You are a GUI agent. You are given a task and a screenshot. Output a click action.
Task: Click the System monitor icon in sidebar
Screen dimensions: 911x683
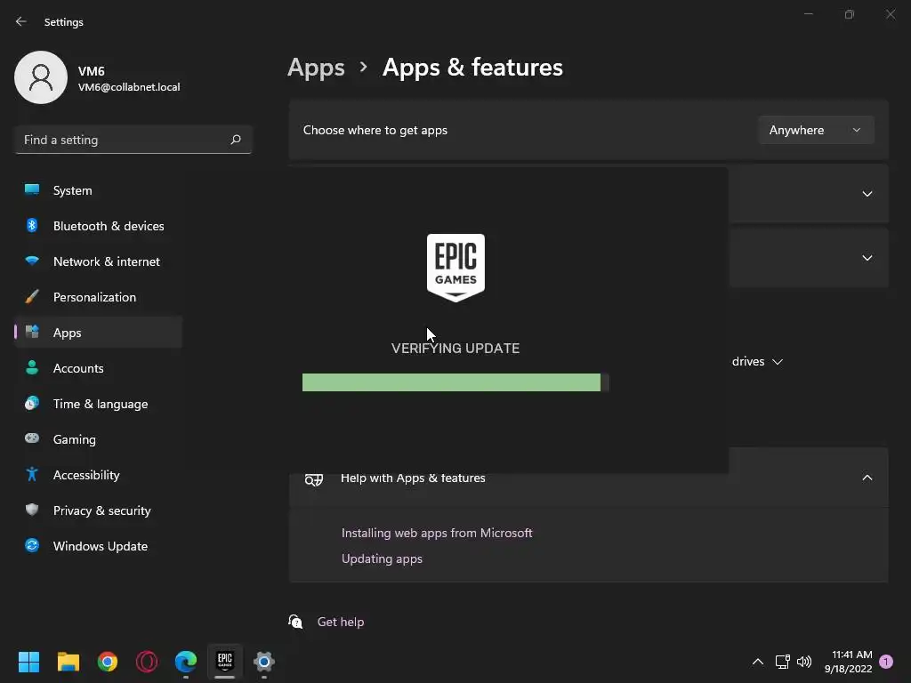[32, 190]
